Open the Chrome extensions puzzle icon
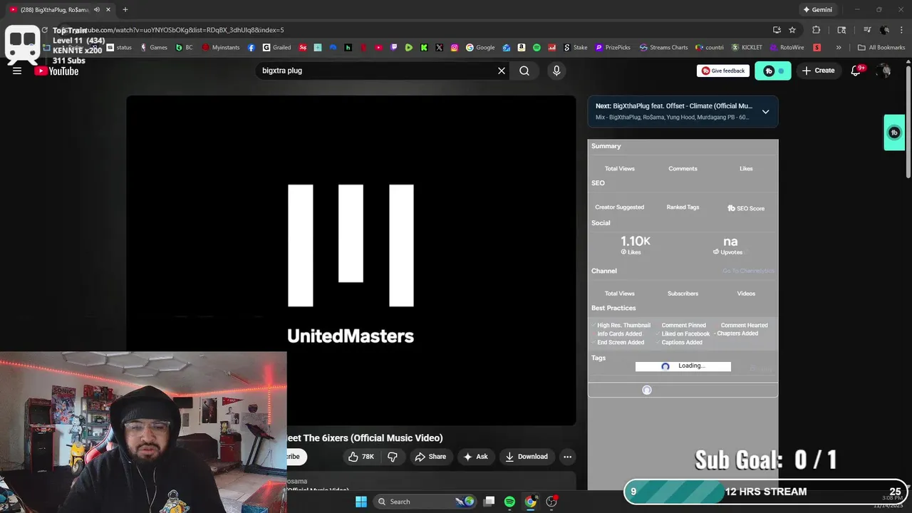This screenshot has width=912, height=513. pyautogui.click(x=817, y=30)
